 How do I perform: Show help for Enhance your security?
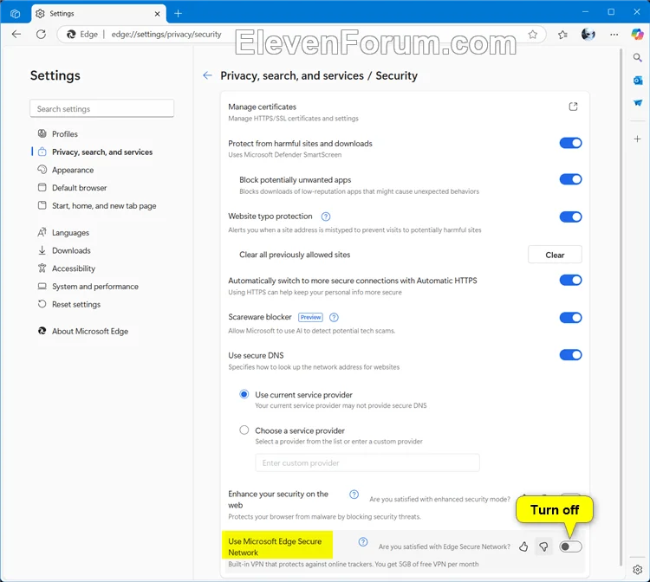click(x=354, y=495)
